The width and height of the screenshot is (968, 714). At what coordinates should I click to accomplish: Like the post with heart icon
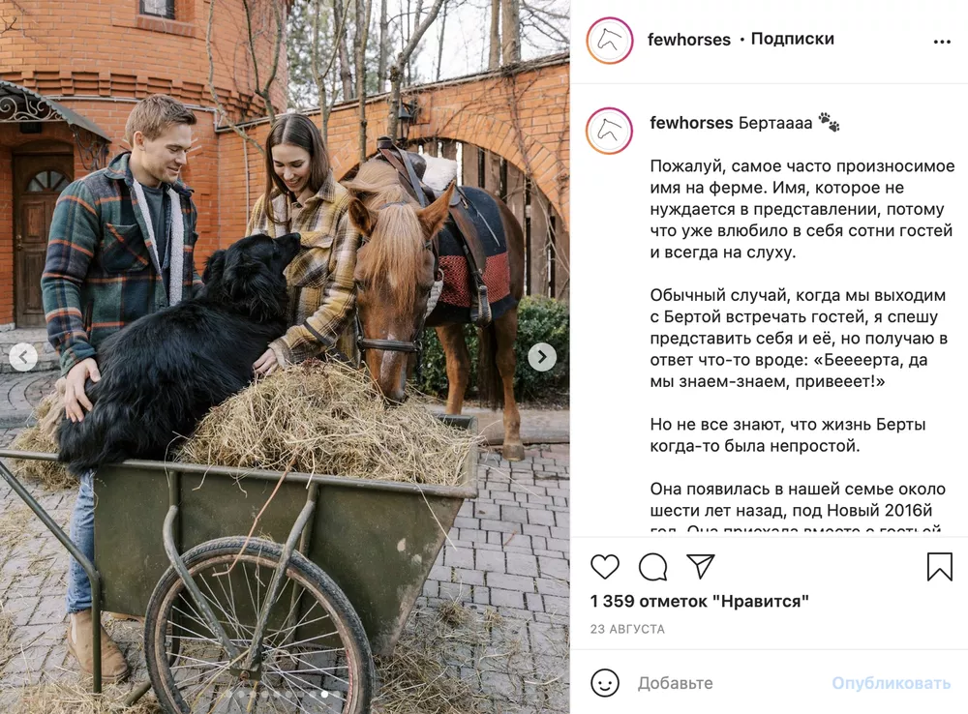(604, 567)
